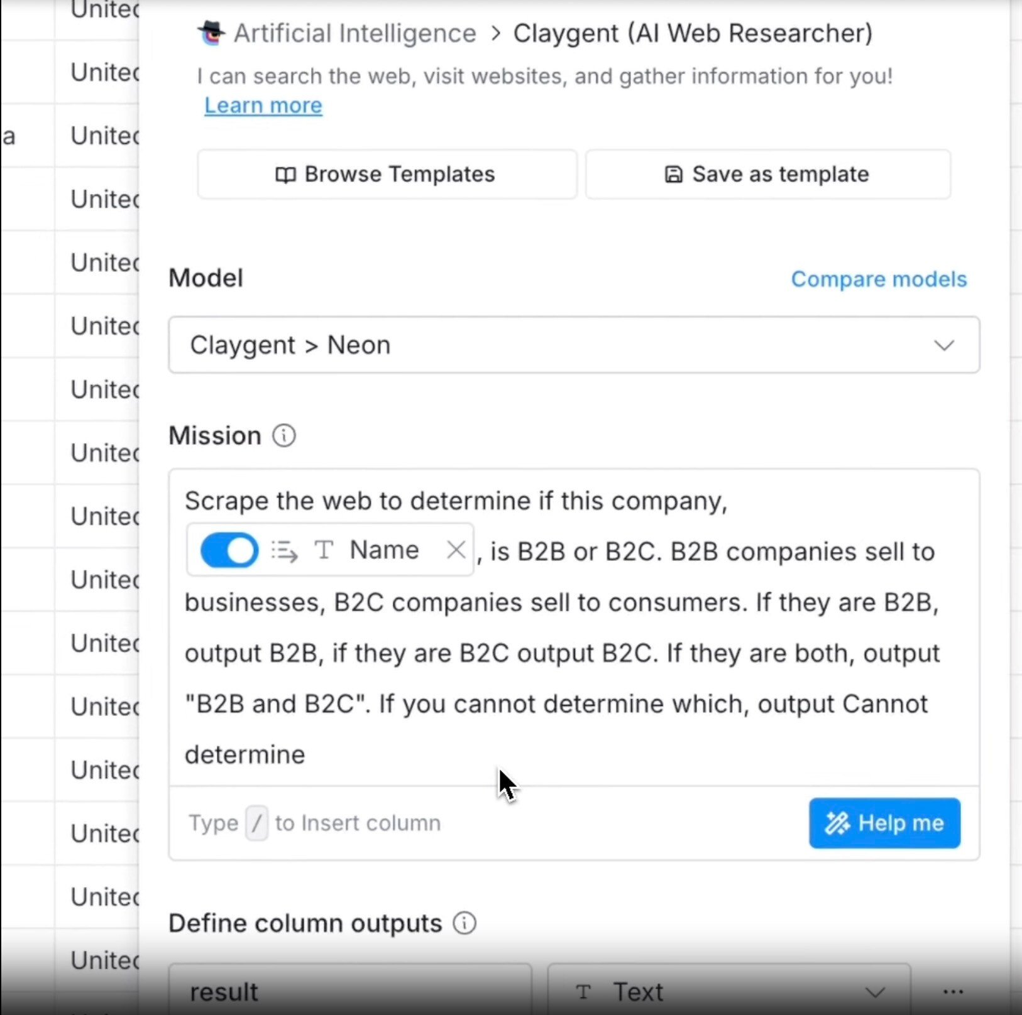Click the three-dot menu beside the Text type
Viewport: 1022px width, 1015px height.
pyautogui.click(x=953, y=992)
